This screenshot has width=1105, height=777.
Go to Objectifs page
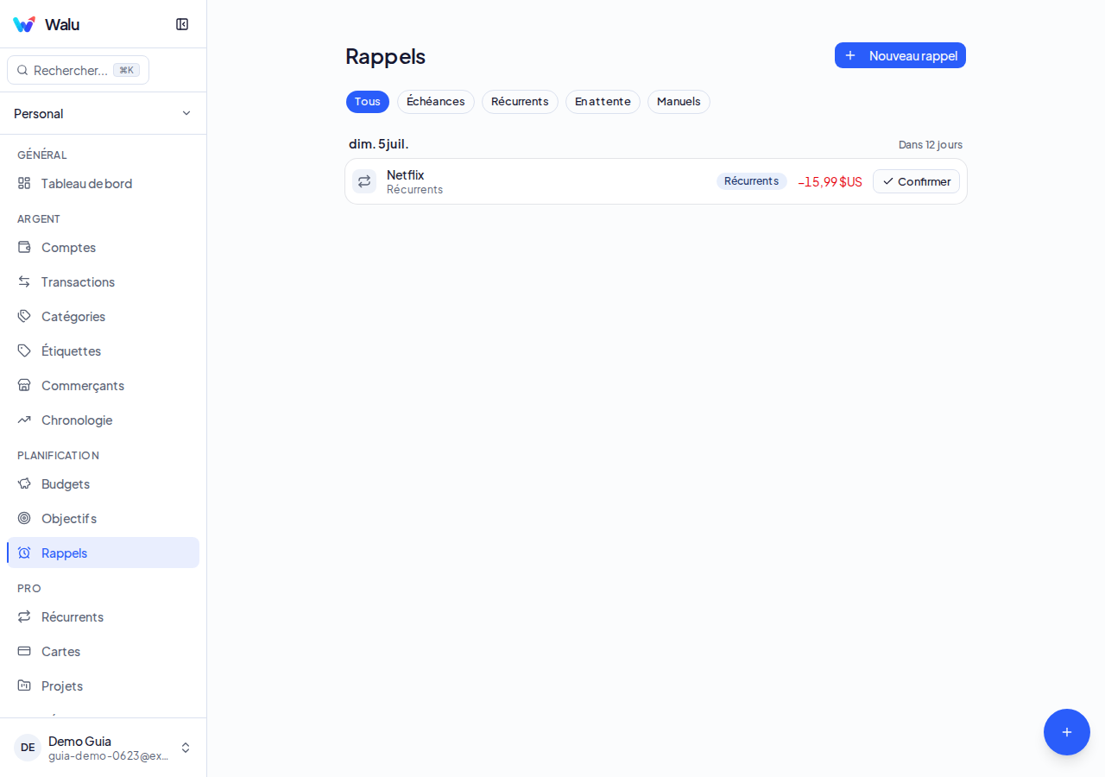(x=103, y=518)
